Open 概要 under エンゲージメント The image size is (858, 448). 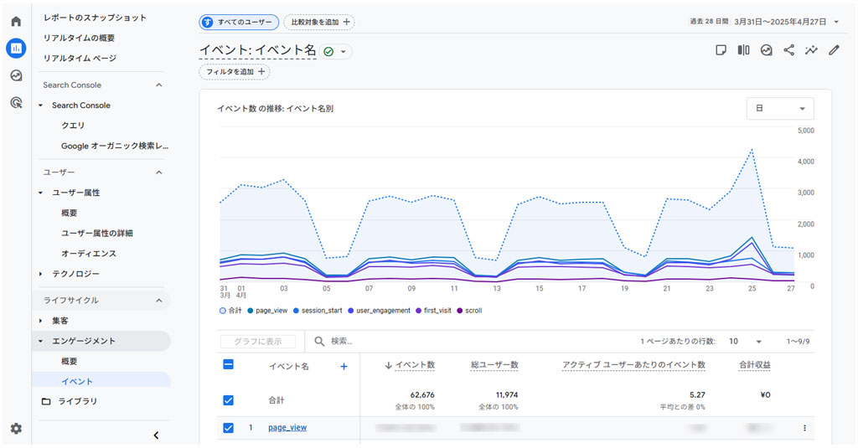(x=69, y=361)
